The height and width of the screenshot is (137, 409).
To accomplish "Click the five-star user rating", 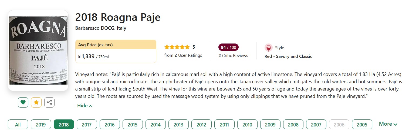I will pyautogui.click(x=177, y=47).
